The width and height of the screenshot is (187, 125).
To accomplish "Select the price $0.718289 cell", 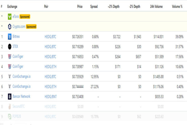I will [78, 47].
